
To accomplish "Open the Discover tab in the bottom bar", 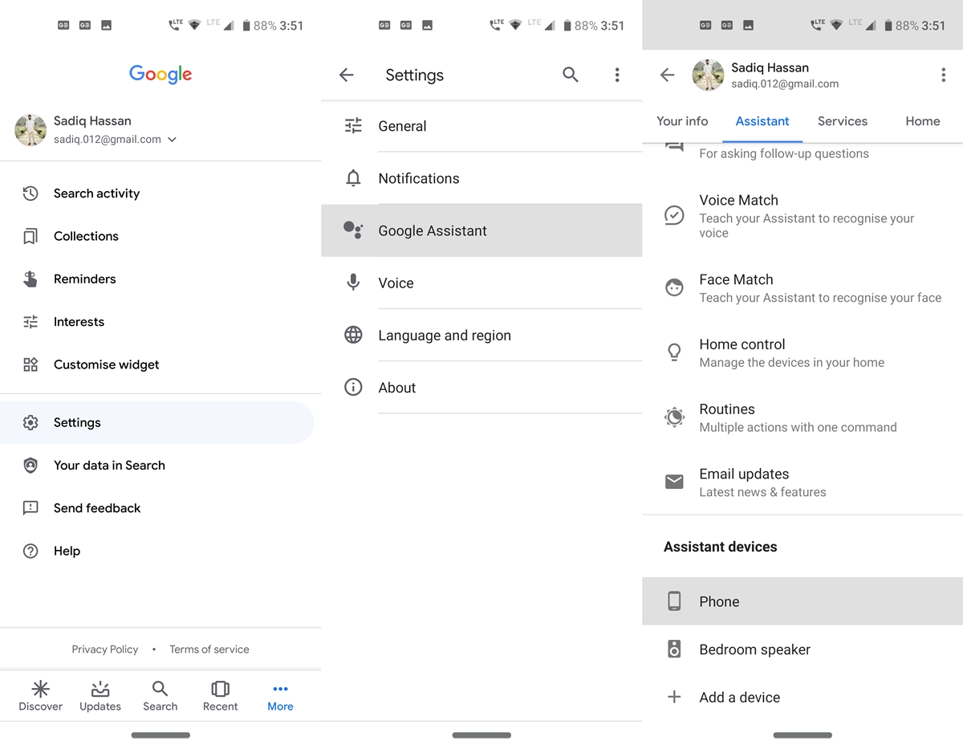I will pyautogui.click(x=41, y=696).
